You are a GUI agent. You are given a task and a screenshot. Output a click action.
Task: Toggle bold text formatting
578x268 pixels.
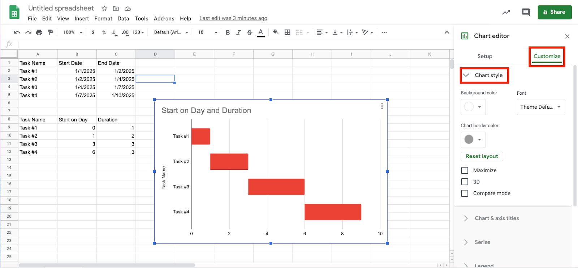[228, 32]
